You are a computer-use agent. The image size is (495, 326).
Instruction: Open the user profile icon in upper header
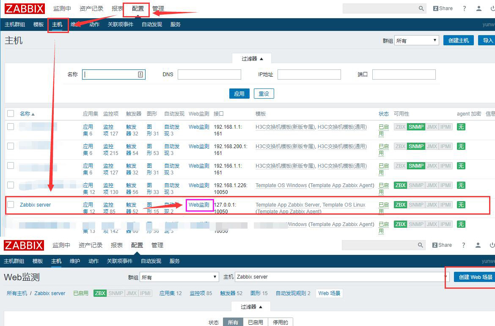[x=479, y=8]
